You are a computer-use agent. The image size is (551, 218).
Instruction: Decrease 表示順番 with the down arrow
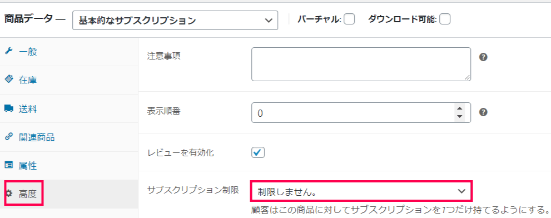(x=459, y=117)
